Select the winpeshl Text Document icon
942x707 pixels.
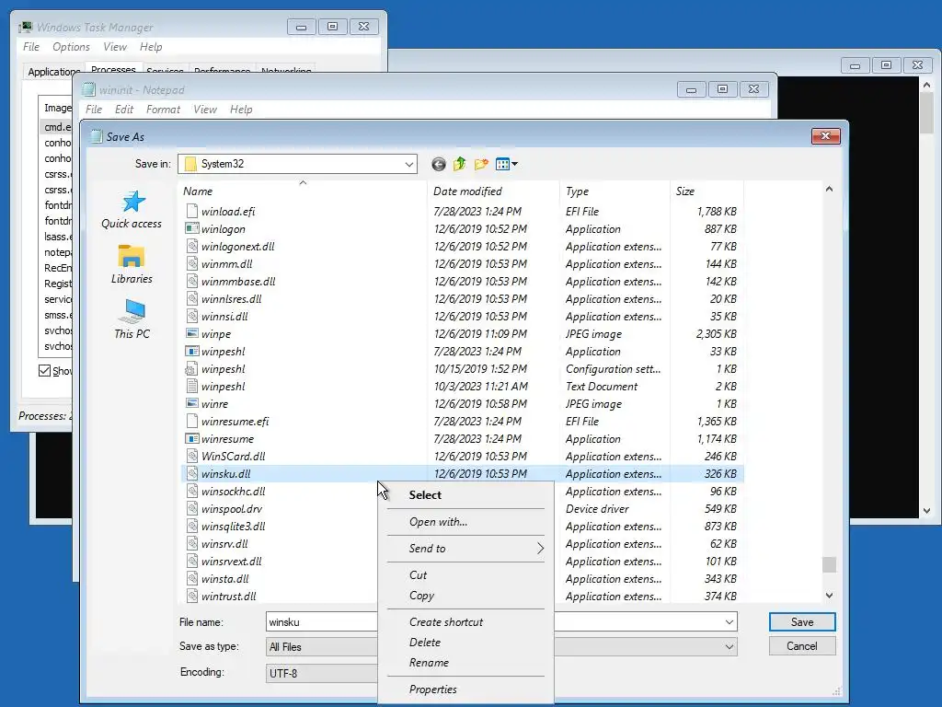[x=191, y=386]
